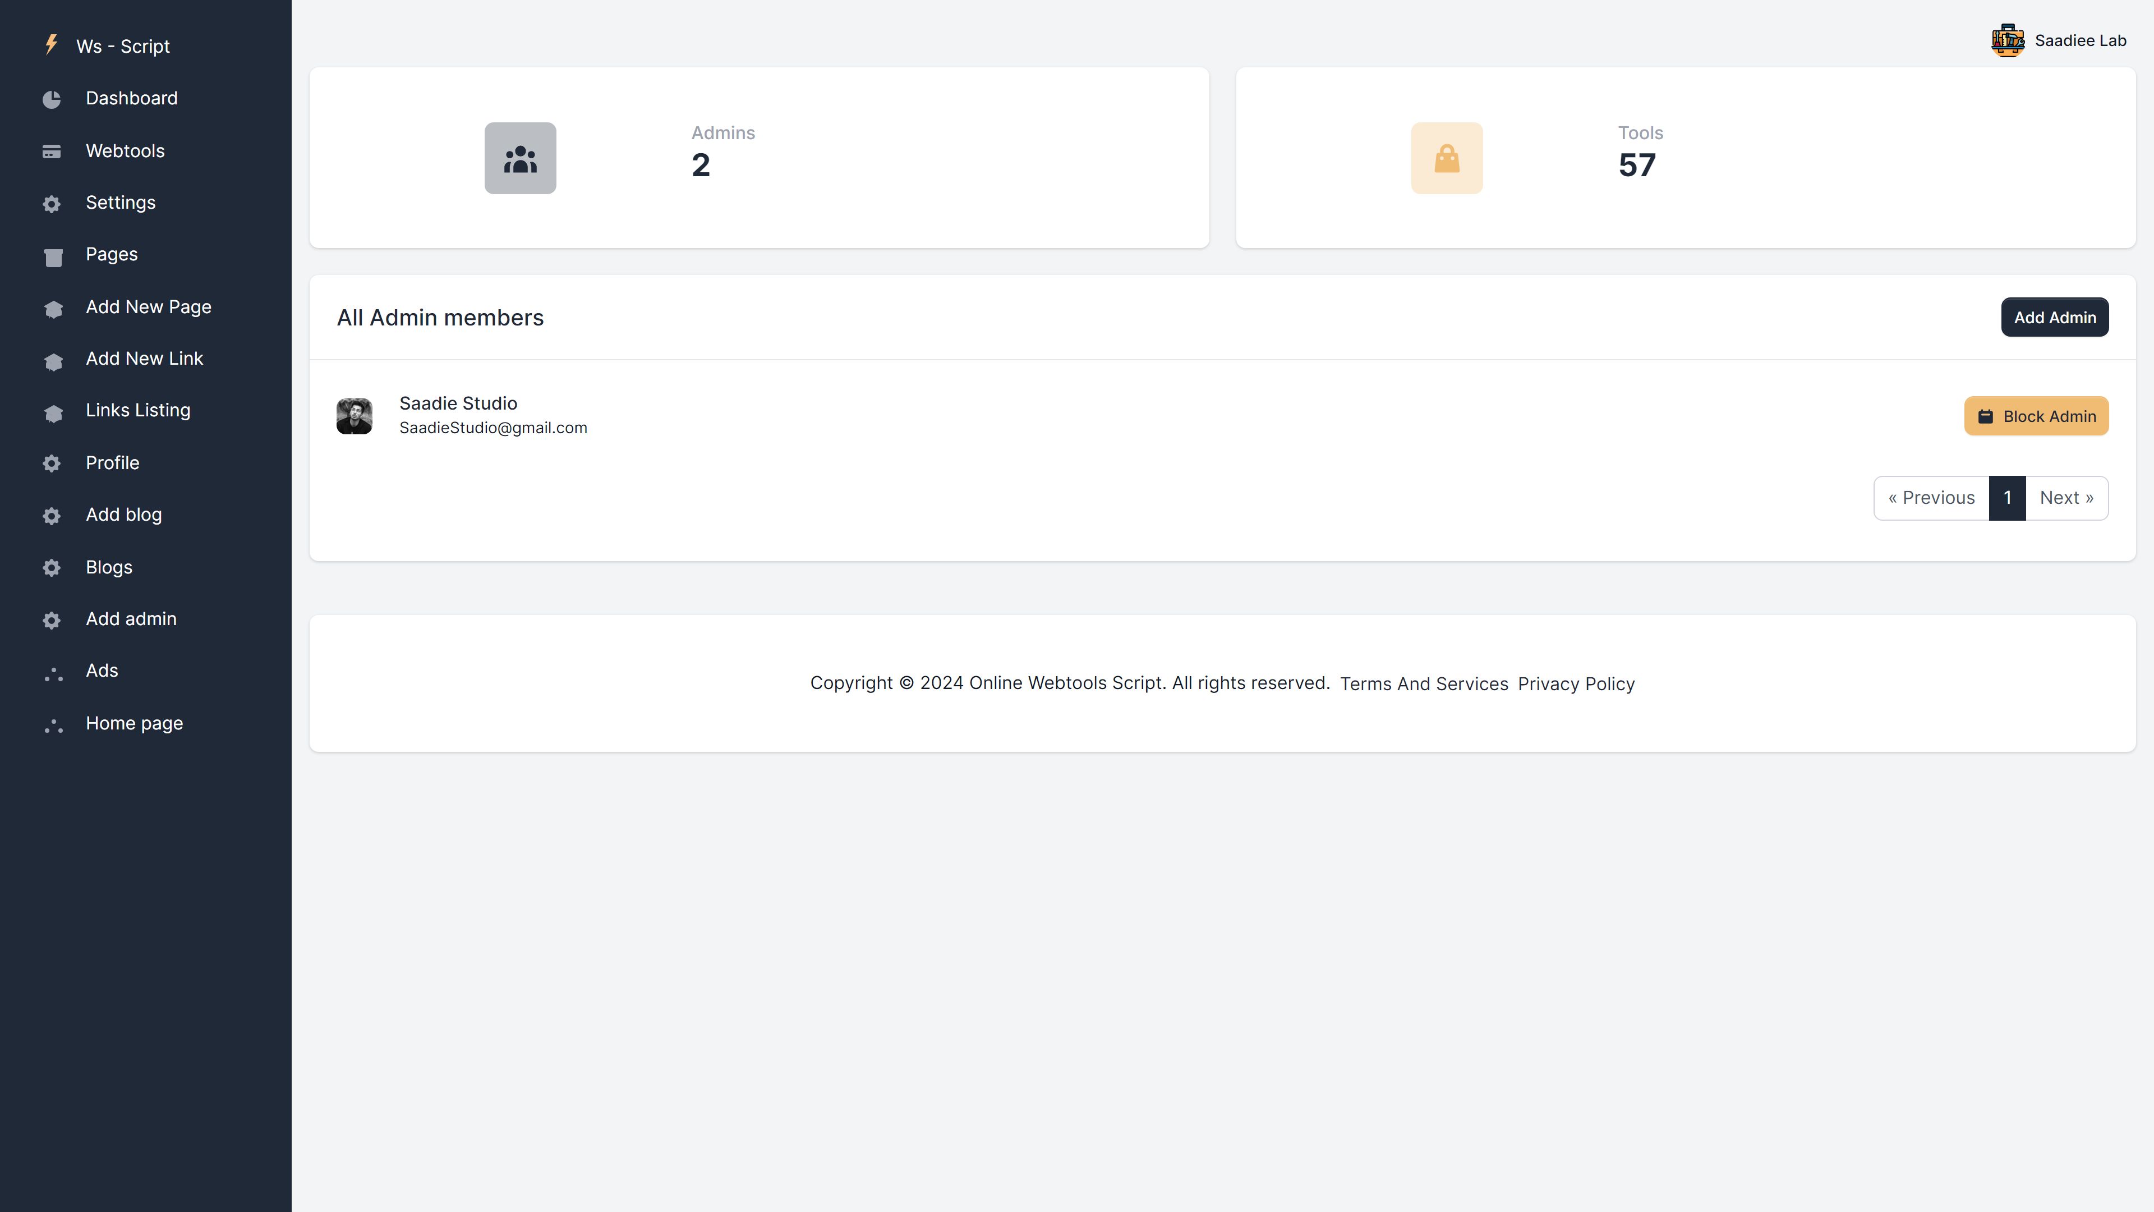The image size is (2154, 1212).
Task: Click the Add Admin button
Action: point(2055,317)
